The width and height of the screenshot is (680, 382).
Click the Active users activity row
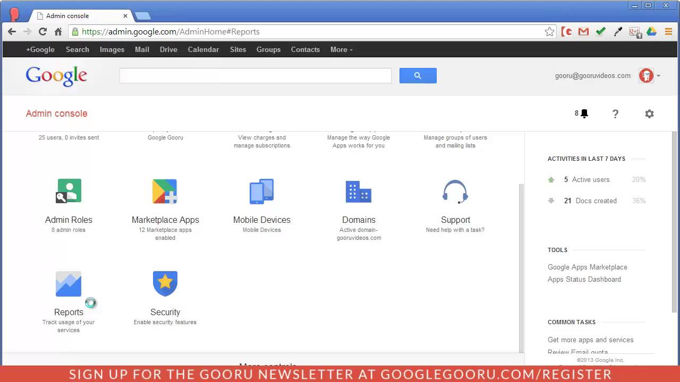pyautogui.click(x=597, y=179)
